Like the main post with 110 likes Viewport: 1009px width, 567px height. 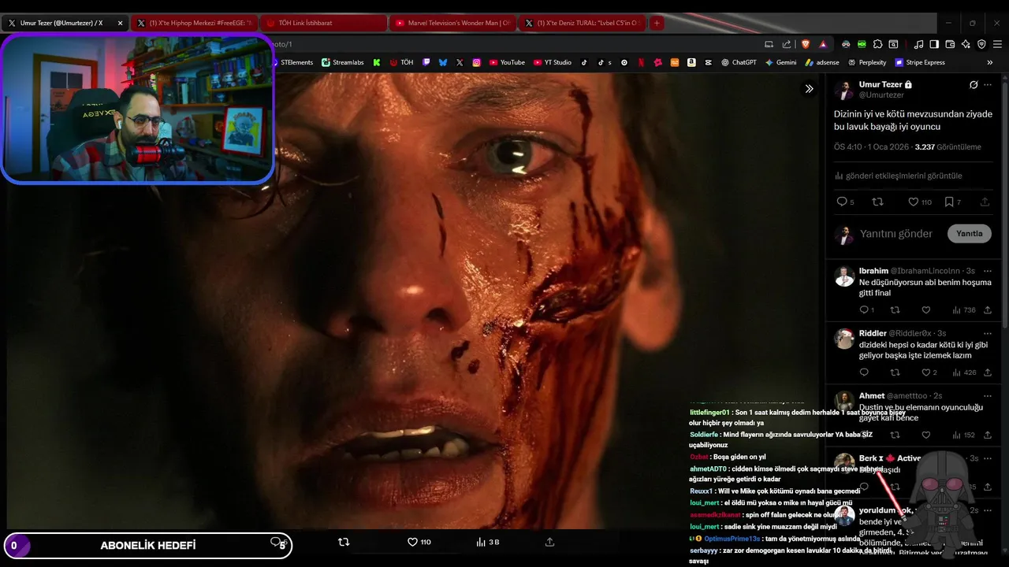pos(919,202)
